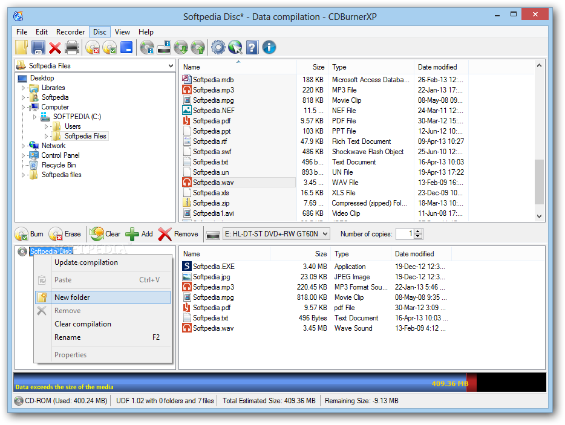The image size is (565, 425).
Task: Click the Open compilation folder icon
Action: pyautogui.click(x=22, y=47)
